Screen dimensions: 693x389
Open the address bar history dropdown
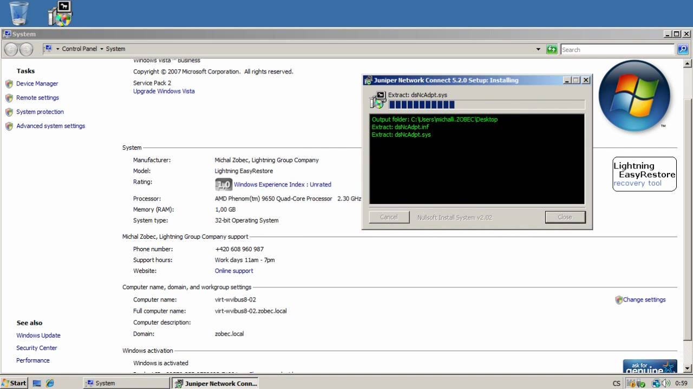[538, 49]
